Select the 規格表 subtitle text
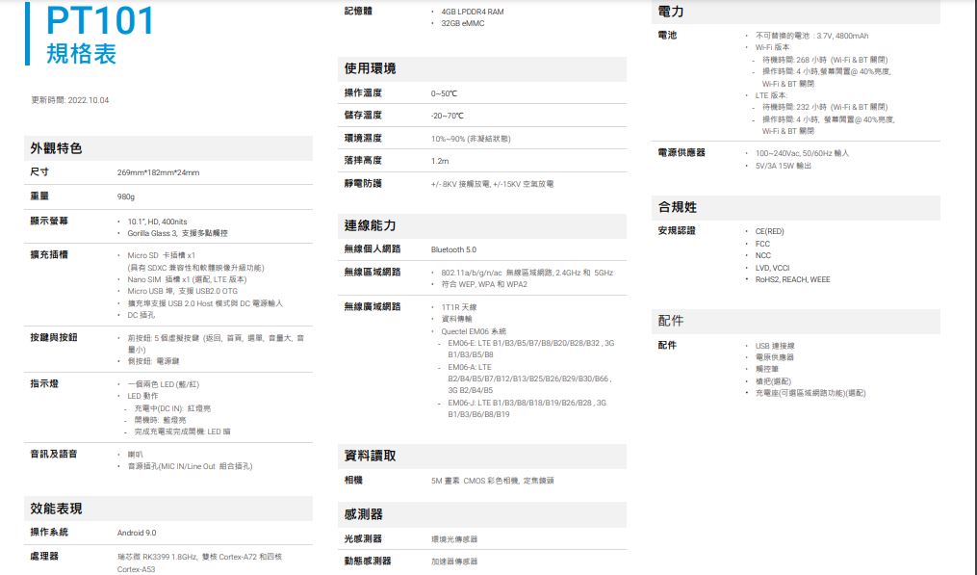 point(82,55)
